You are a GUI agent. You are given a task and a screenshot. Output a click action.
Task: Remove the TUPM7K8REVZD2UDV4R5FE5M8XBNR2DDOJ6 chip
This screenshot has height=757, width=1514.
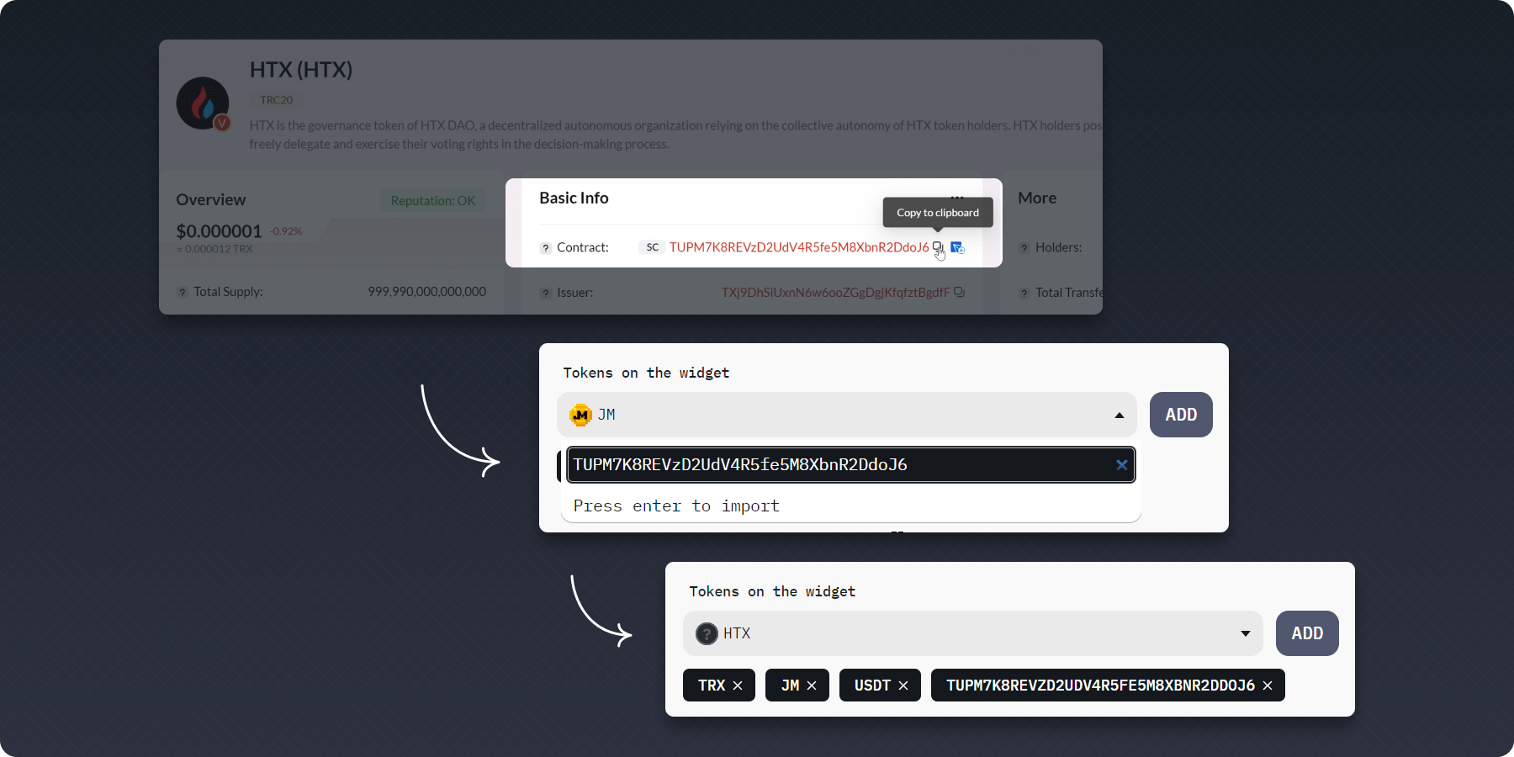pyautogui.click(x=1268, y=686)
